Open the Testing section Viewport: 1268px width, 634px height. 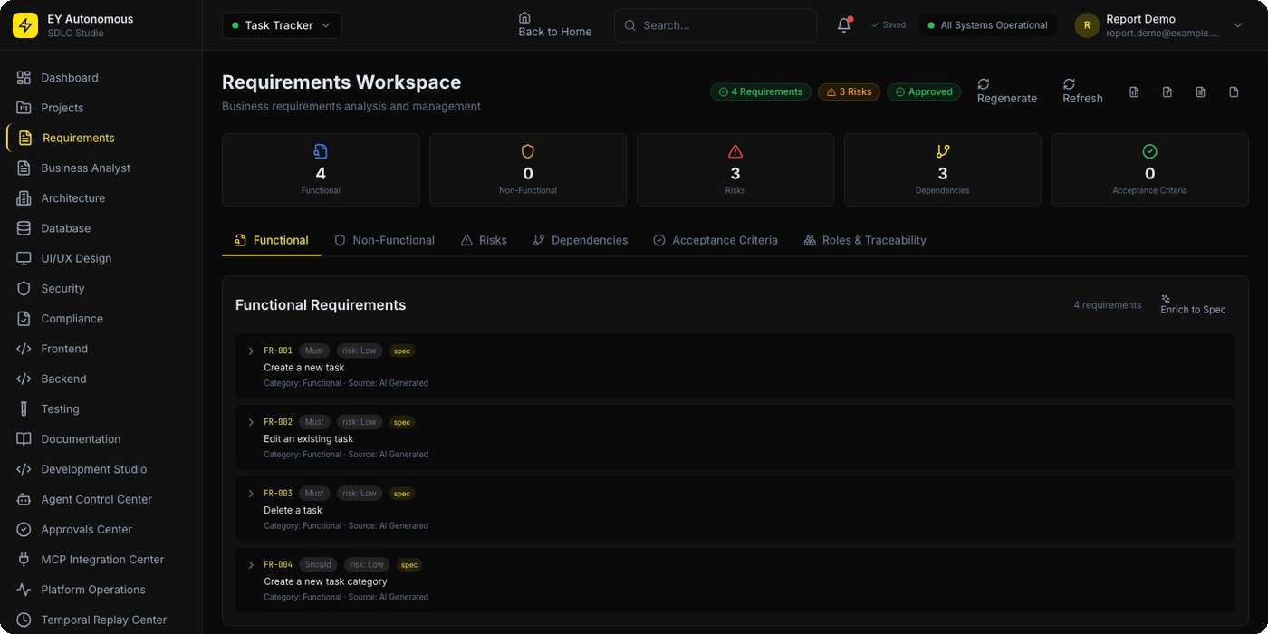pyautogui.click(x=101, y=409)
